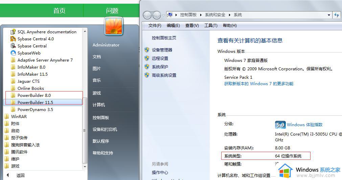This screenshot has width=342, height=180.
Task: Open SQL Anywhere documentation icon
Action: [x=13, y=32]
